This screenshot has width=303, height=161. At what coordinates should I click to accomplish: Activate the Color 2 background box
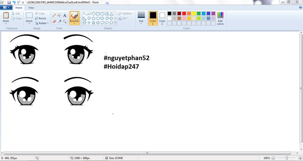[162, 18]
